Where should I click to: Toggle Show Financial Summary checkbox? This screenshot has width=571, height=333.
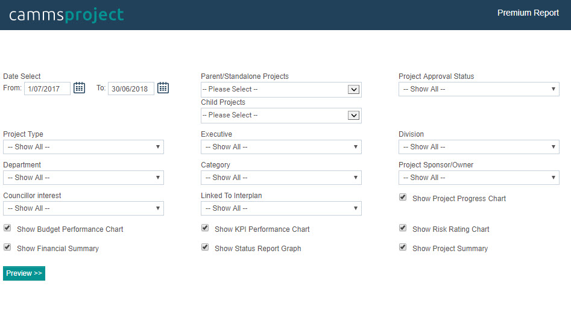click(x=7, y=247)
